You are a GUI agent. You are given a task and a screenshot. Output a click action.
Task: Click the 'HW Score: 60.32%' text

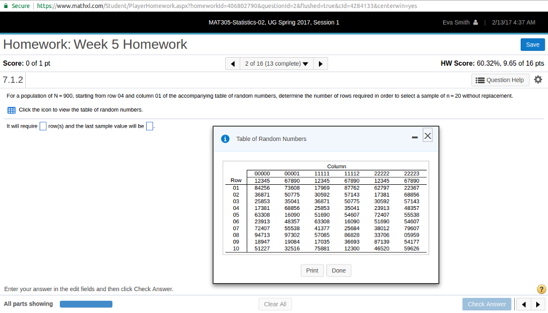click(492, 63)
